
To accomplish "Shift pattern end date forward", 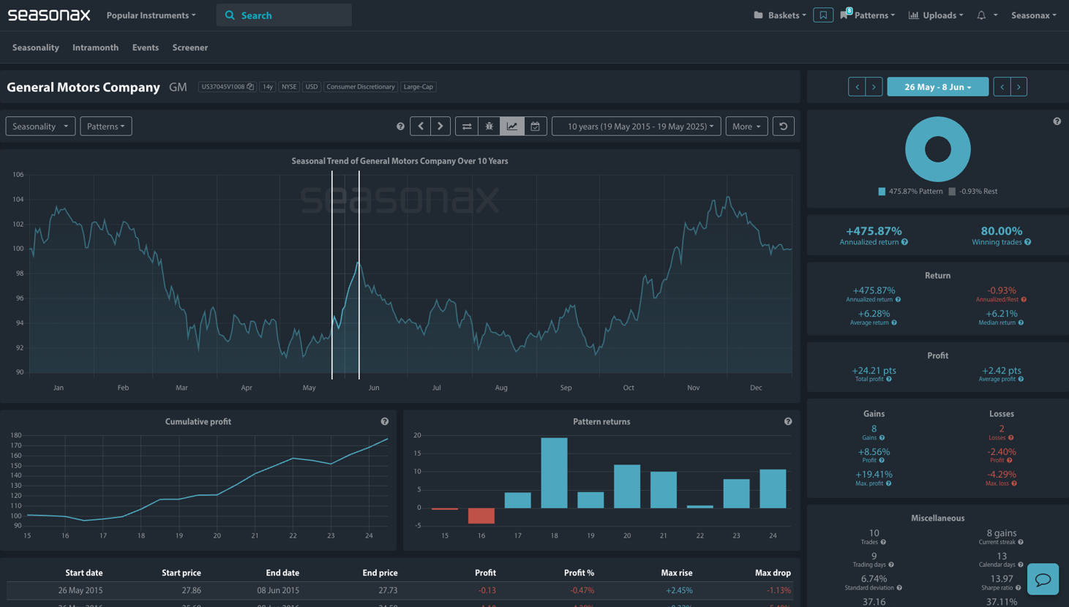I will pos(1019,87).
